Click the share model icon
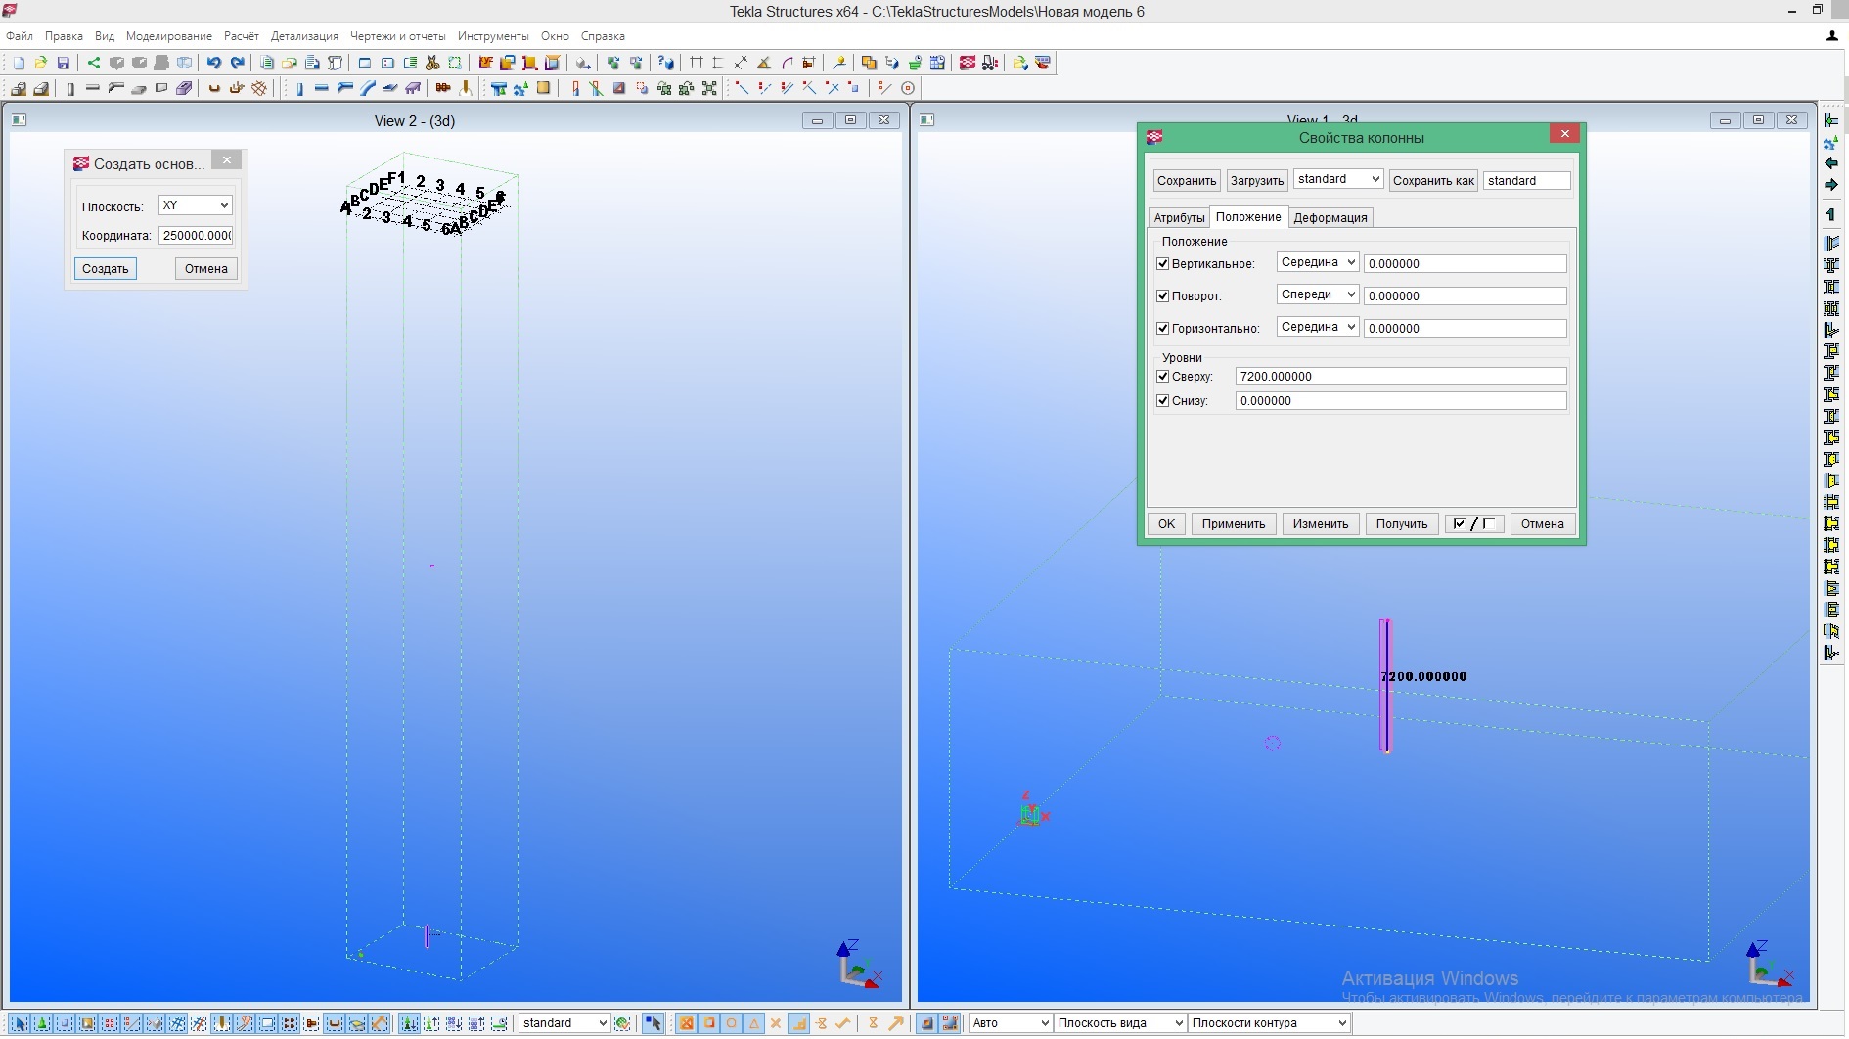 click(94, 63)
